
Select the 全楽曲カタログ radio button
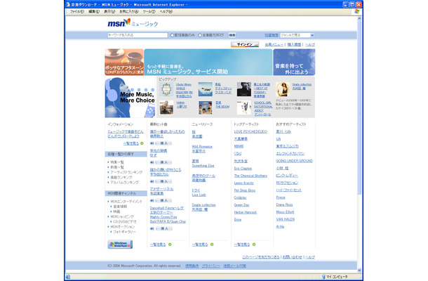pos(200,35)
